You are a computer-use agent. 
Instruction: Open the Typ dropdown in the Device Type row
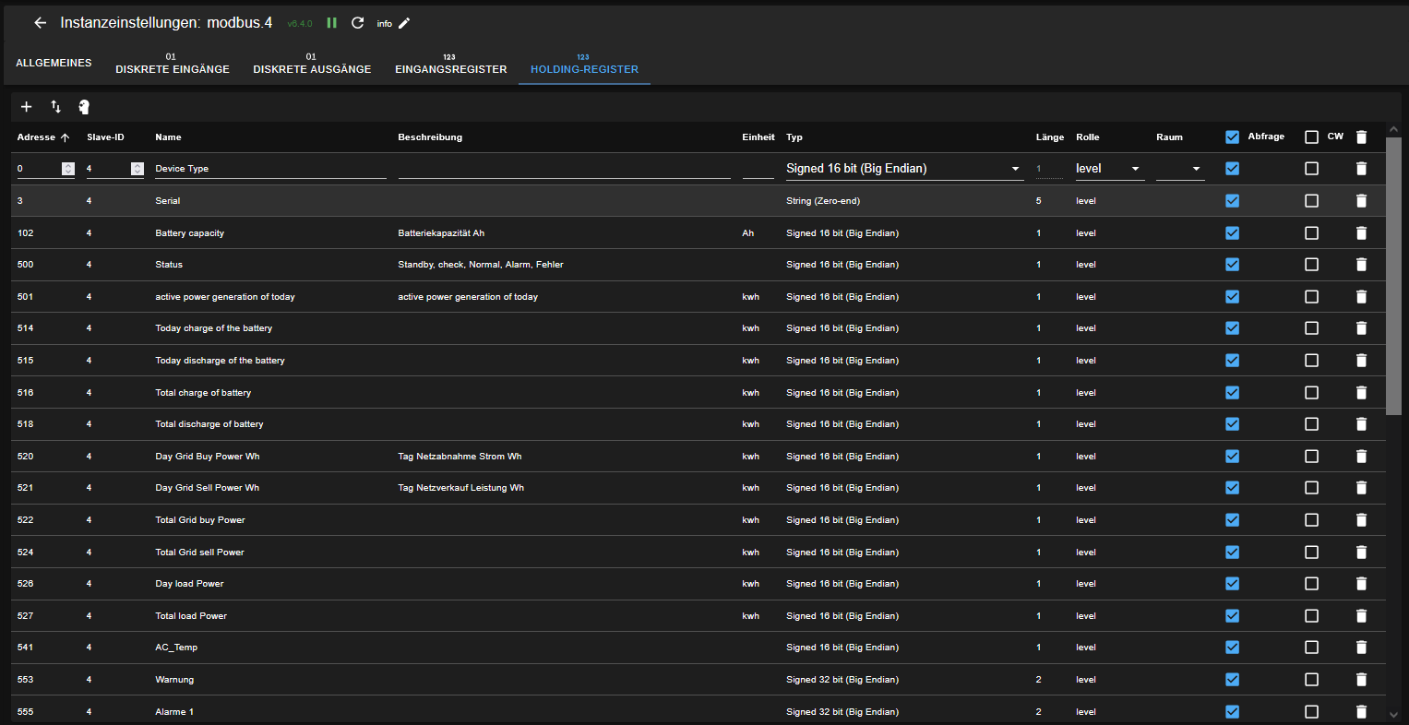tap(904, 169)
